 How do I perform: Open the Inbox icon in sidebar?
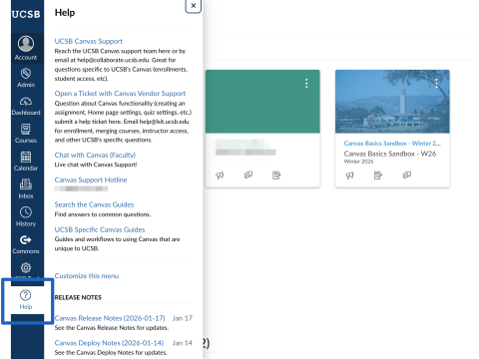click(26, 184)
